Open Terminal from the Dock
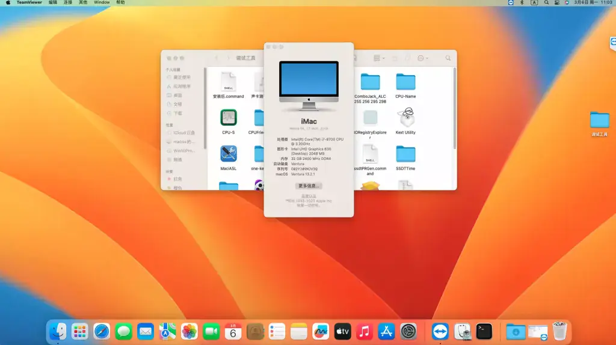616x345 pixels. (x=484, y=332)
